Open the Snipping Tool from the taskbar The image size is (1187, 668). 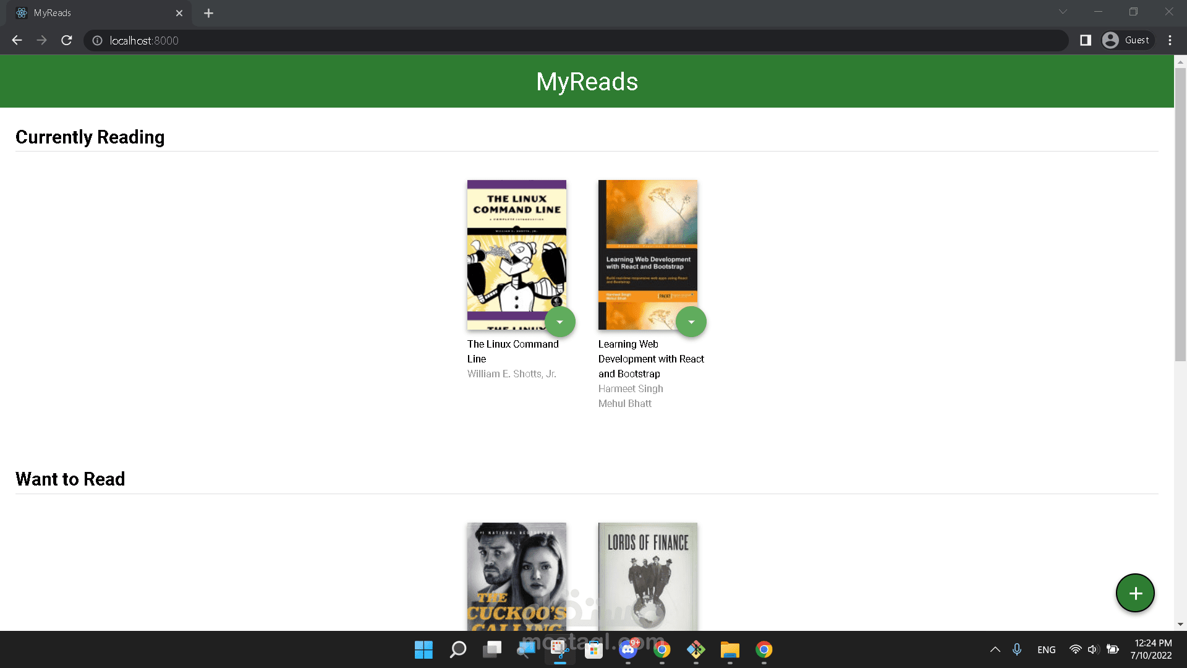(x=559, y=649)
